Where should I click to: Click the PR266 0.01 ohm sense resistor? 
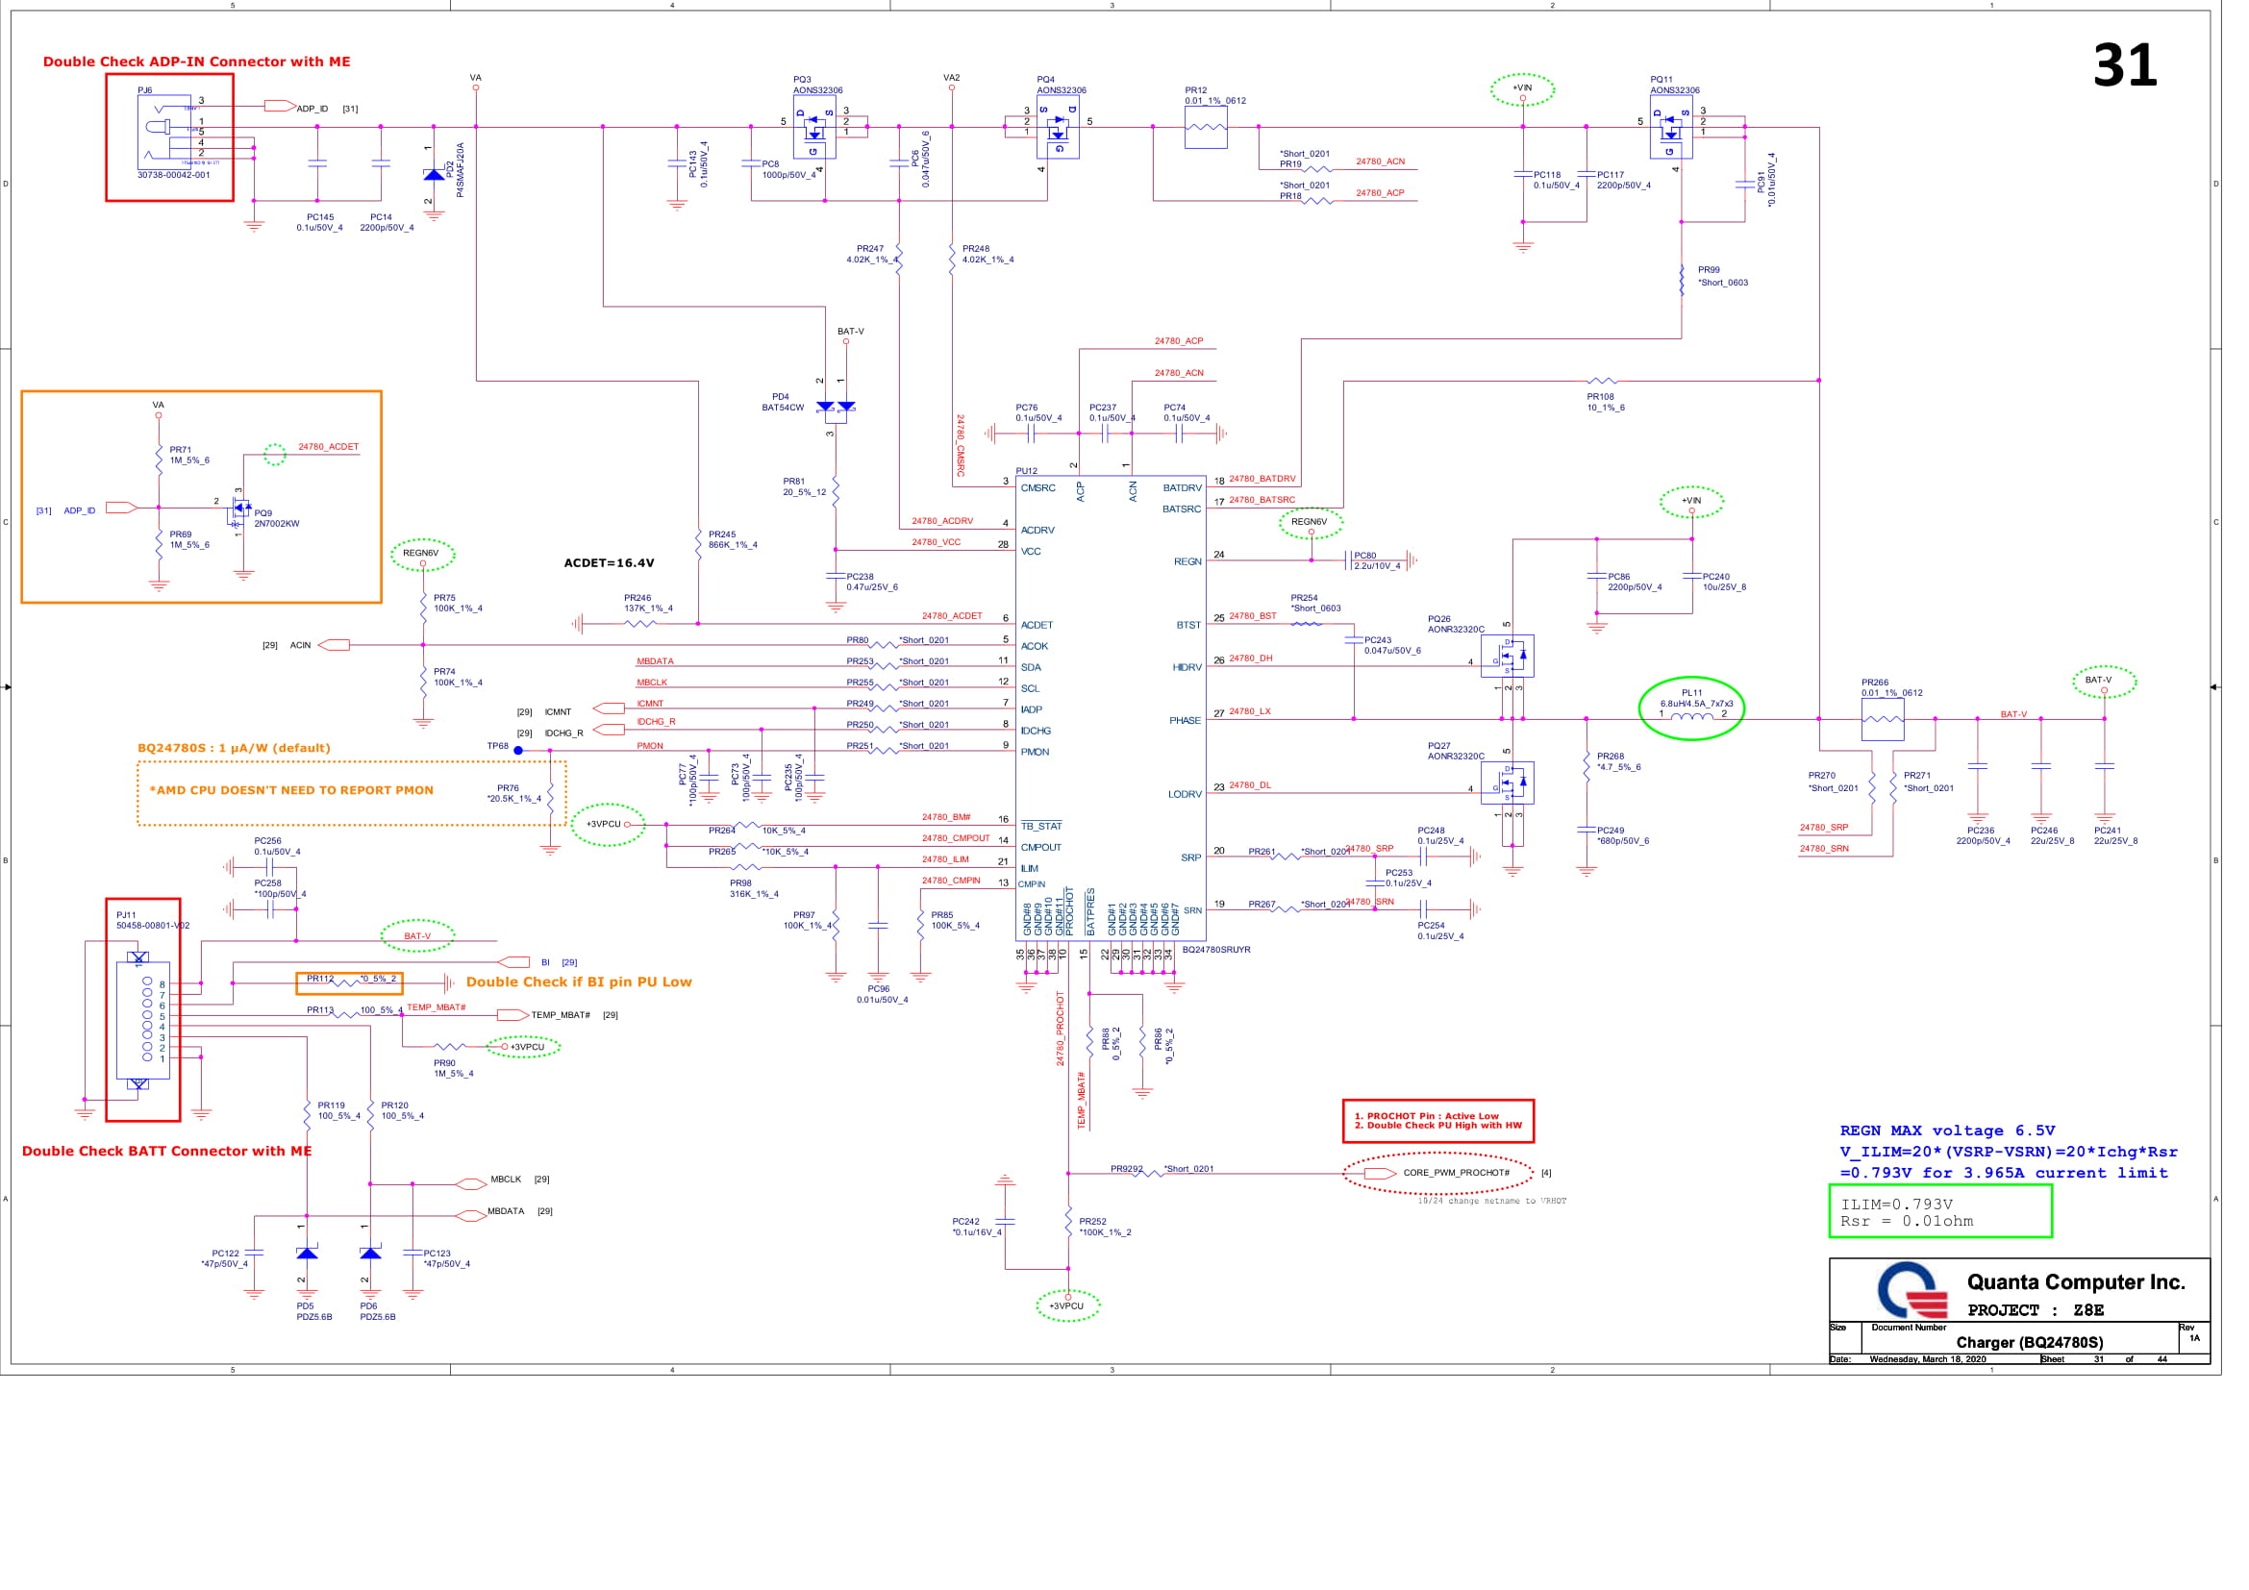1882,720
